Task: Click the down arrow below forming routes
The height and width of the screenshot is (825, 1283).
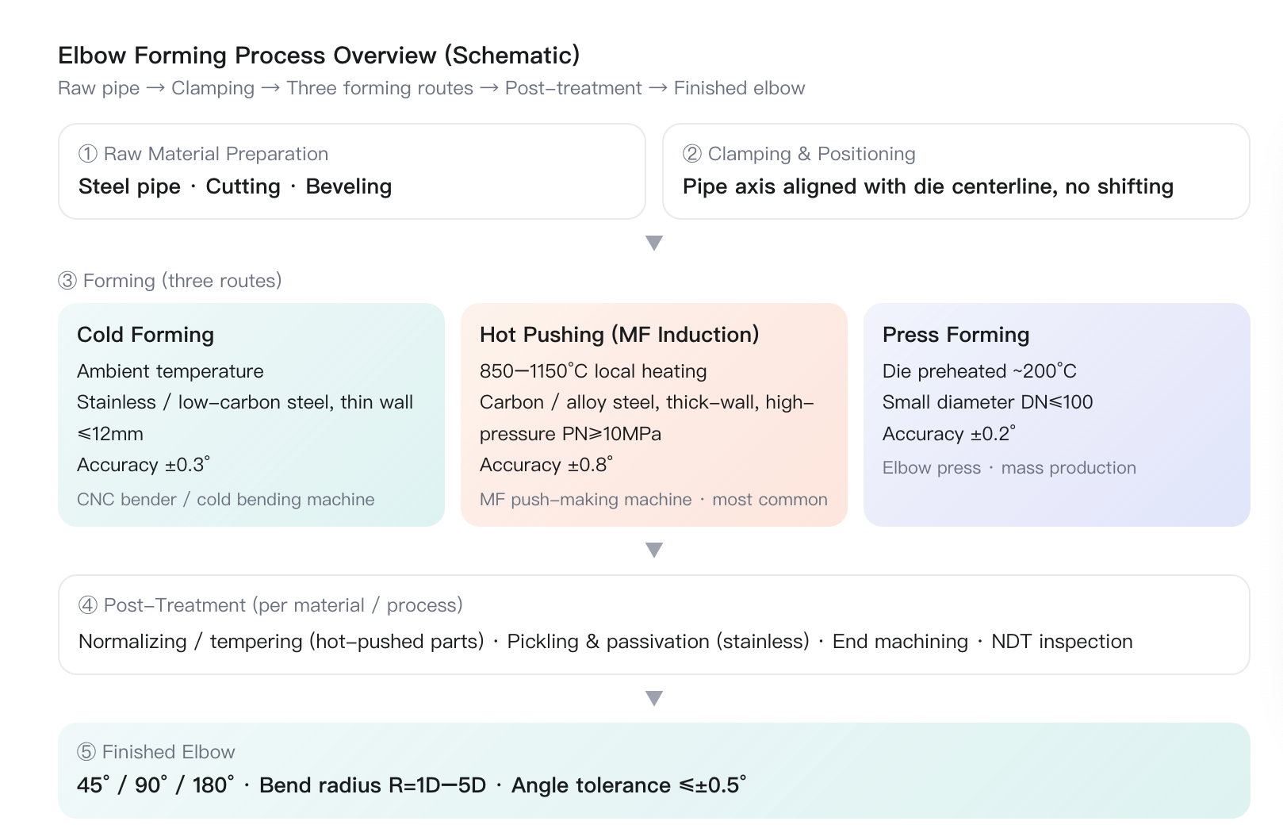Action: [654, 550]
